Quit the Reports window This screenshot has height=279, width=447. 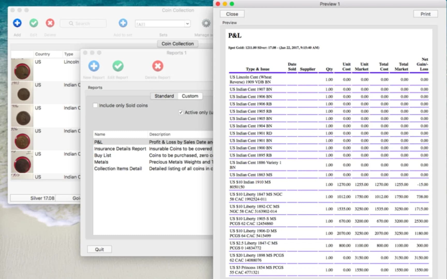click(99, 249)
